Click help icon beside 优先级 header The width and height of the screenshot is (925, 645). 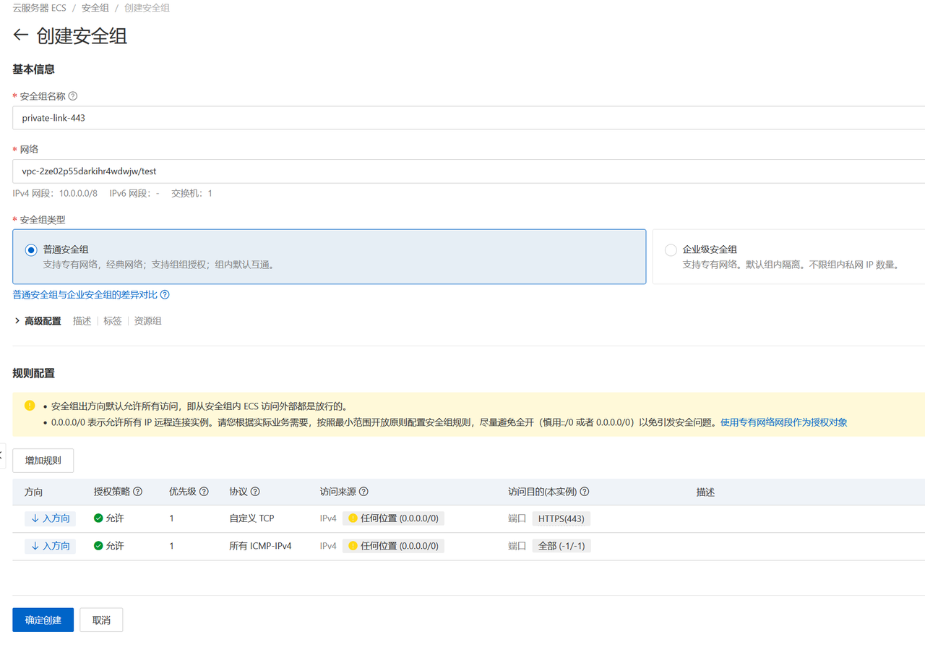point(204,492)
